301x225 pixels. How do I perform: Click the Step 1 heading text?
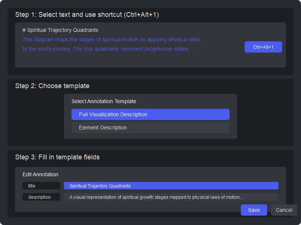point(87,15)
